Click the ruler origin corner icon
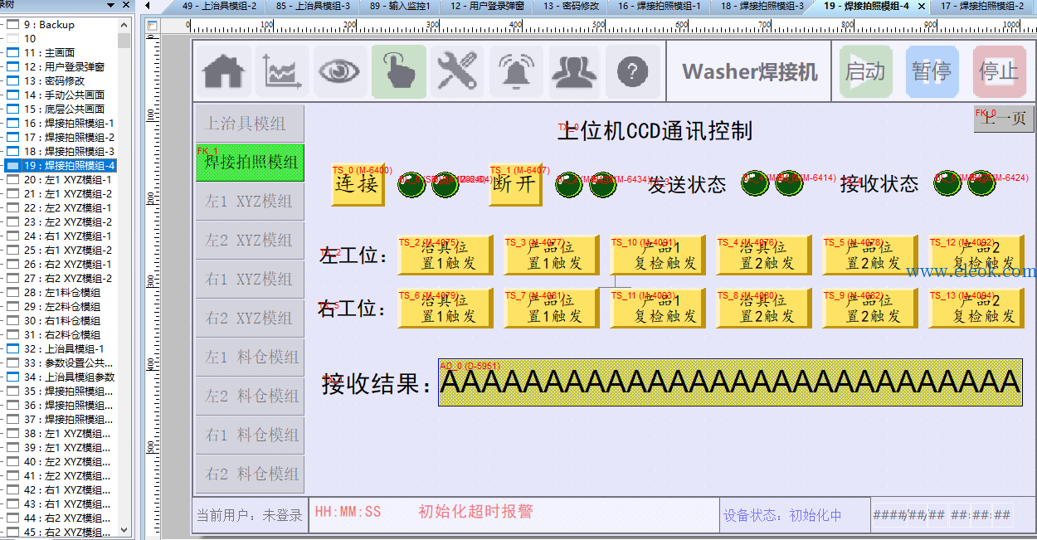The width and height of the screenshot is (1037, 540). [x=153, y=26]
